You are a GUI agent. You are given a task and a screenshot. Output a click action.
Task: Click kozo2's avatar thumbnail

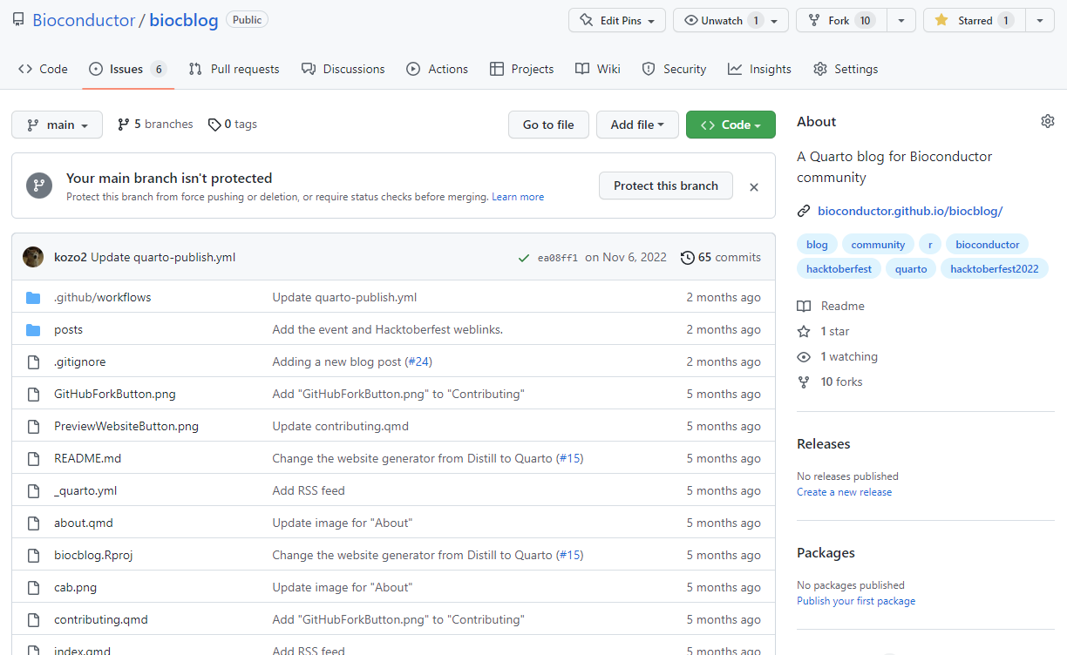pyautogui.click(x=33, y=257)
